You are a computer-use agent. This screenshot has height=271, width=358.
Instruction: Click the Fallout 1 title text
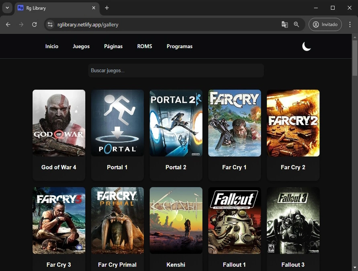point(234,265)
